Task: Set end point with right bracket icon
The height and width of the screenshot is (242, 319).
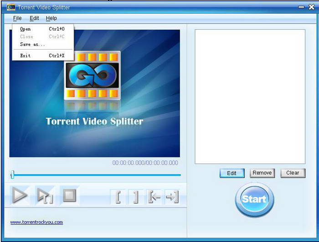Action: click(x=135, y=197)
